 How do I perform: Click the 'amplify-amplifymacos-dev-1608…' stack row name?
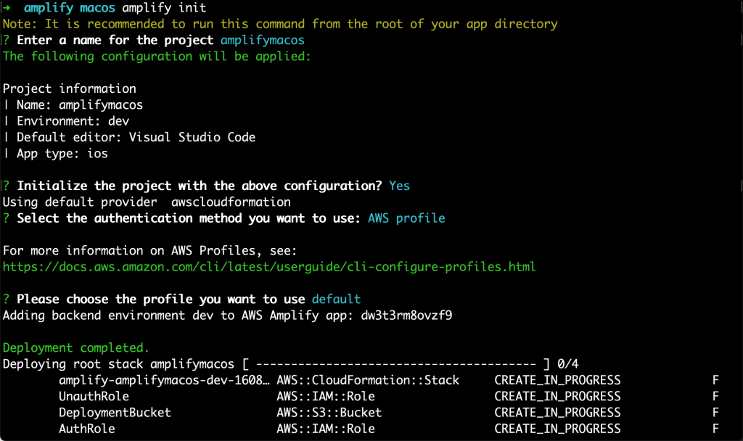pos(164,380)
